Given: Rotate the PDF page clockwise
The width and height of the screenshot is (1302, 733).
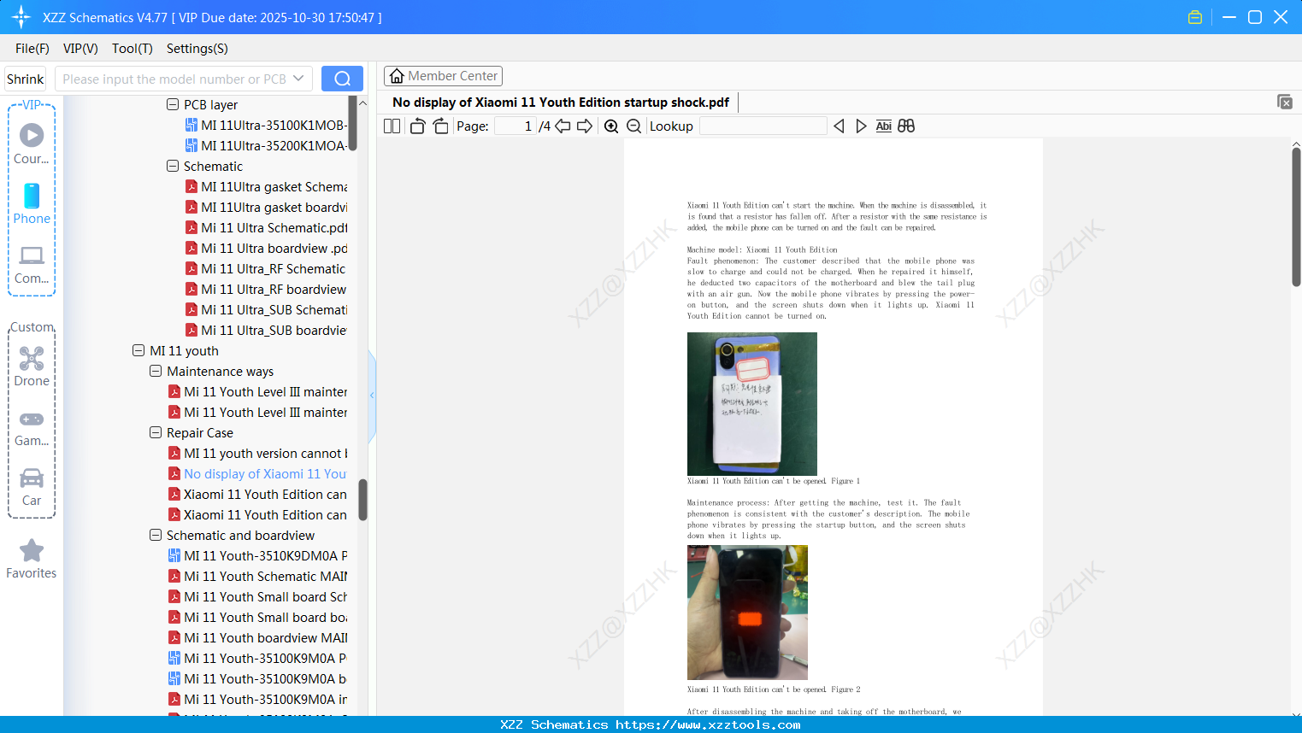Looking at the screenshot, I should click(x=440, y=126).
